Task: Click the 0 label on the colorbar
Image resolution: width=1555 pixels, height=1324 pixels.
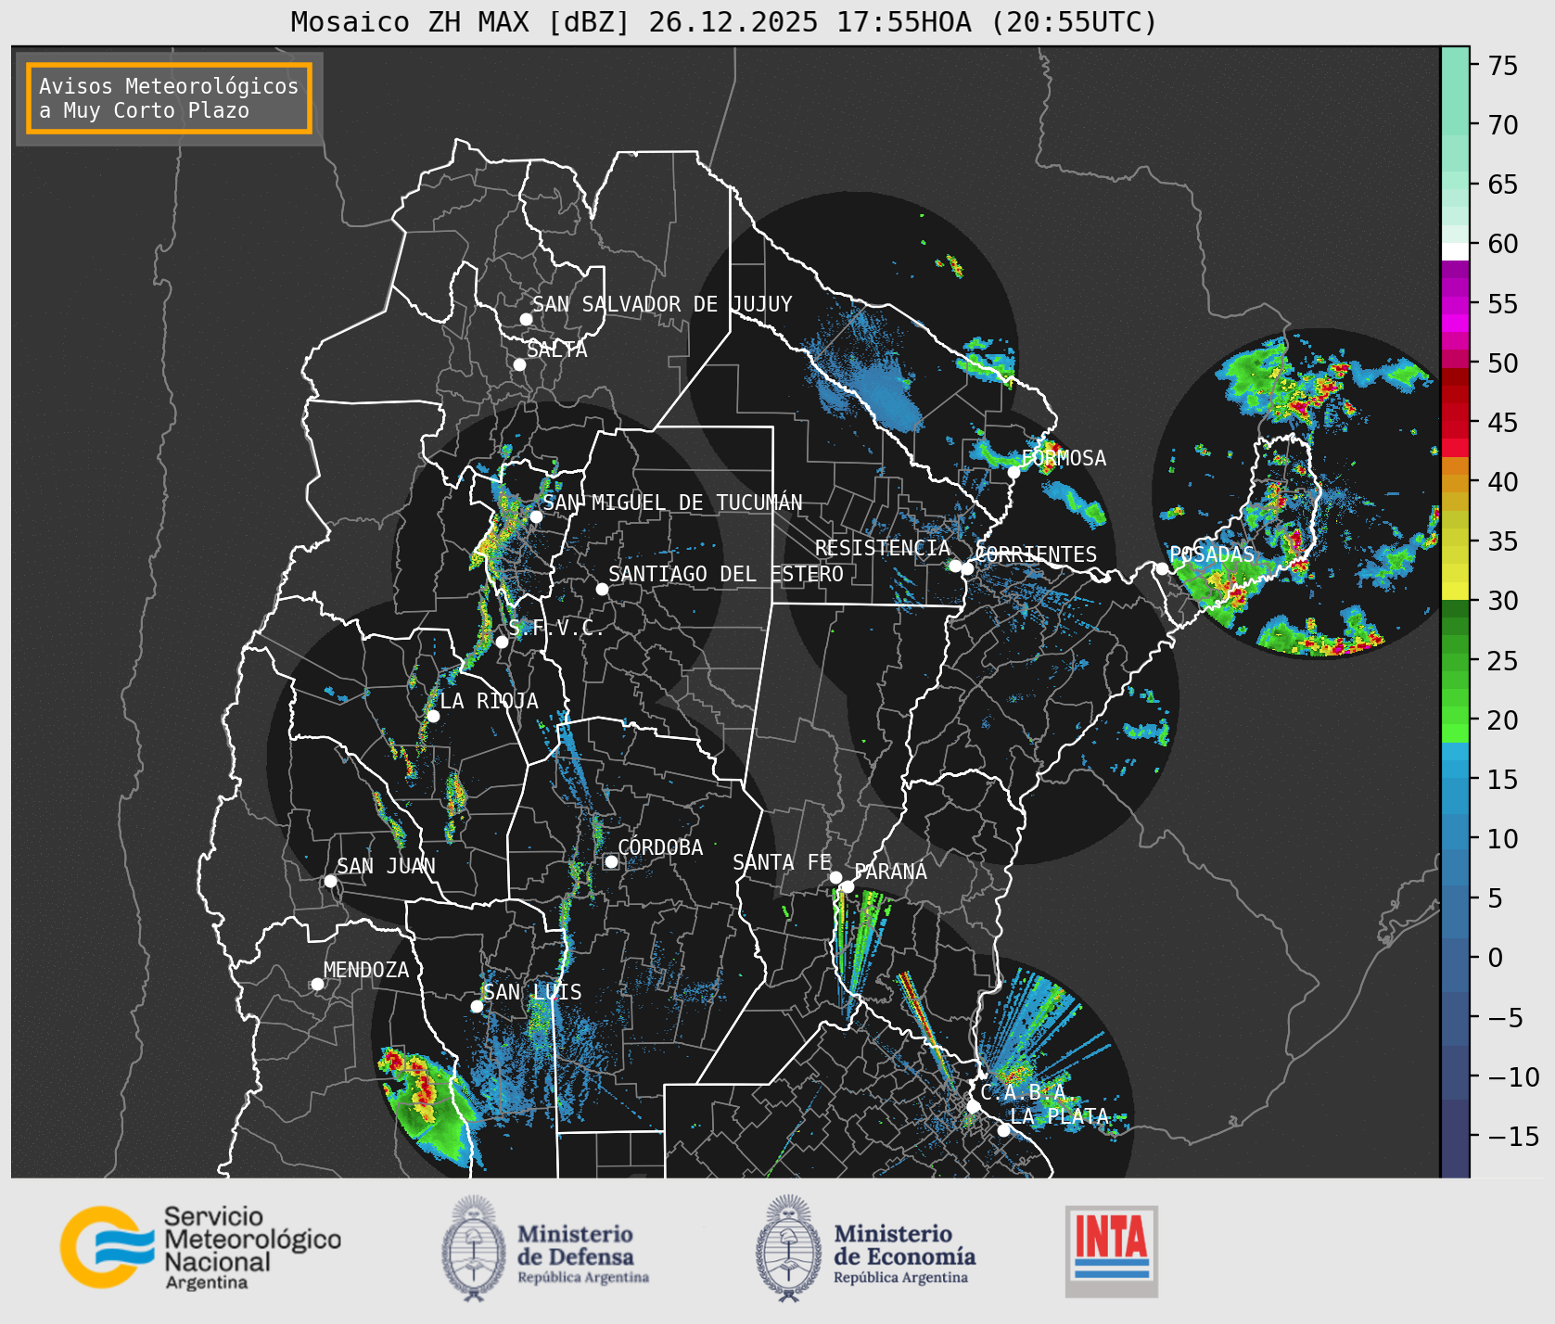Action: pyautogui.click(x=1495, y=958)
